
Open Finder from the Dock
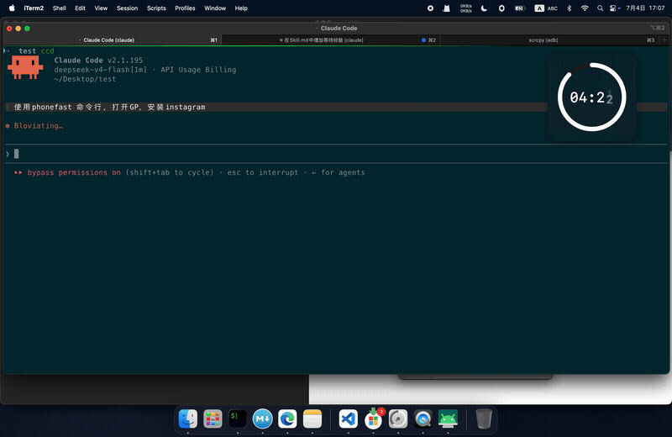[x=187, y=419]
